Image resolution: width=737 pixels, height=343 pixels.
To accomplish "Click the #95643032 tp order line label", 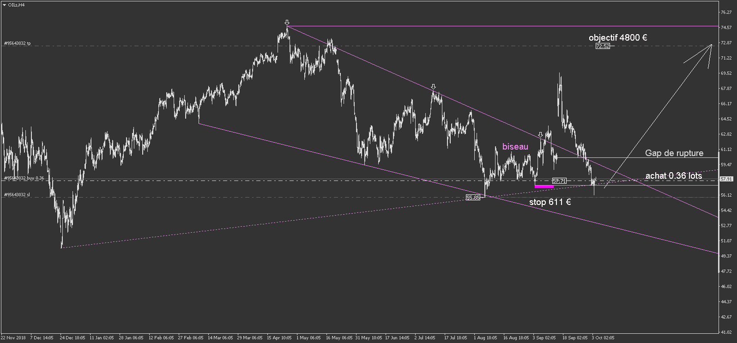I will coord(17,43).
